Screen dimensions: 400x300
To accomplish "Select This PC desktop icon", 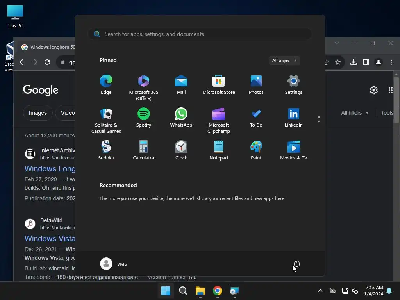I will 15,16.
